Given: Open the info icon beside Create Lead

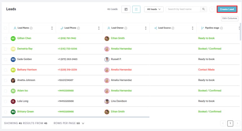Looking at the screenshot, I should click(x=212, y=9).
